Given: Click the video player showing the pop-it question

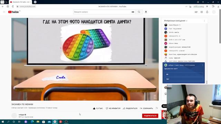Looking at the screenshot, I should tap(85, 59).
